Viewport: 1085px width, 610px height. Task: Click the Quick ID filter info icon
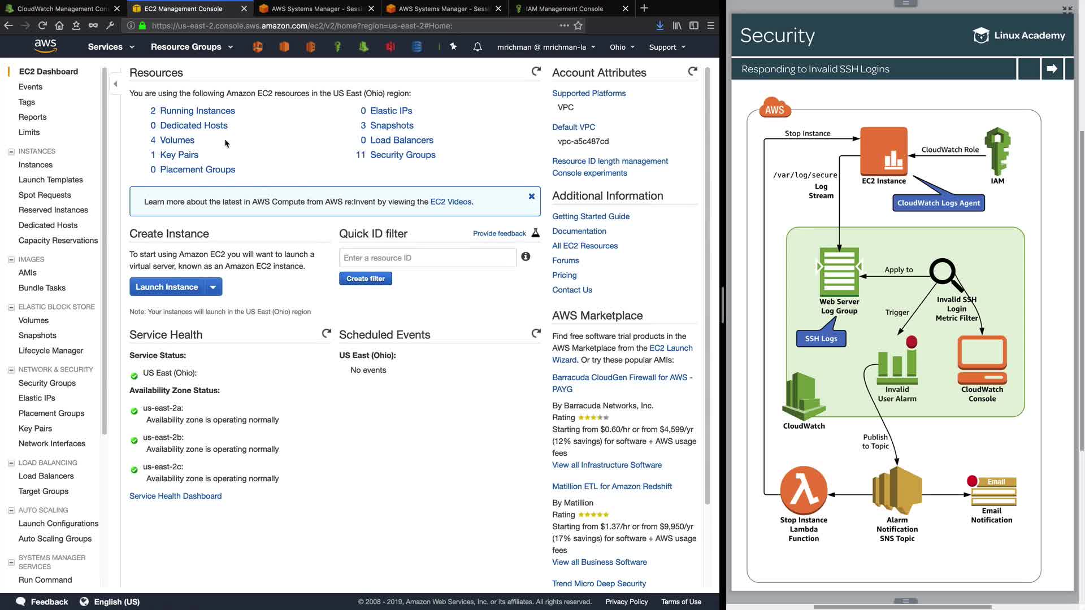[x=526, y=256]
